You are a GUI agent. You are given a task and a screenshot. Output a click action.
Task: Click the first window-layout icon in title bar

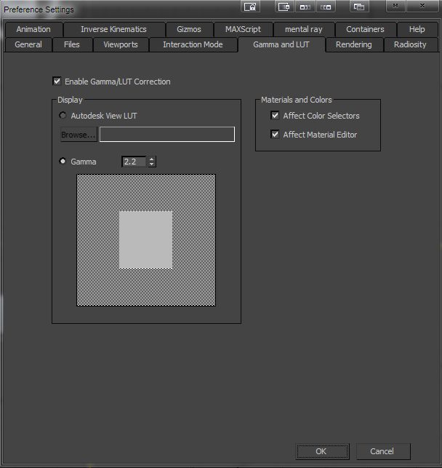pyautogui.click(x=285, y=7)
